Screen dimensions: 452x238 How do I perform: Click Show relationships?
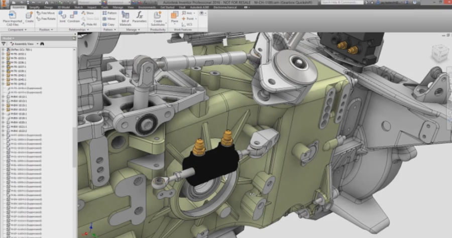tap(87, 13)
